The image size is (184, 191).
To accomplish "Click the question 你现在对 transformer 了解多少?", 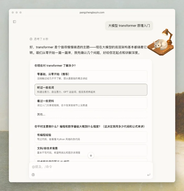I will pyautogui.click(x=55, y=66).
